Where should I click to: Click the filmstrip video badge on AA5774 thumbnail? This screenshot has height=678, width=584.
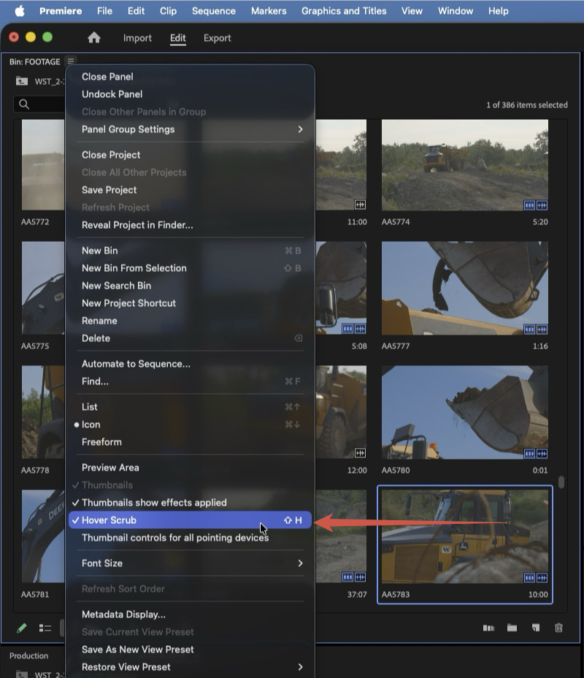529,205
